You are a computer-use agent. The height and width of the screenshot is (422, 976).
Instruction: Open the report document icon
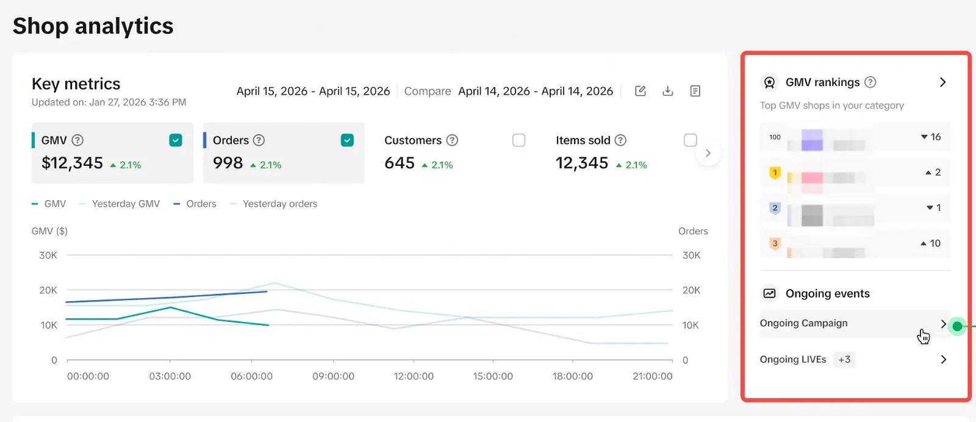click(695, 91)
